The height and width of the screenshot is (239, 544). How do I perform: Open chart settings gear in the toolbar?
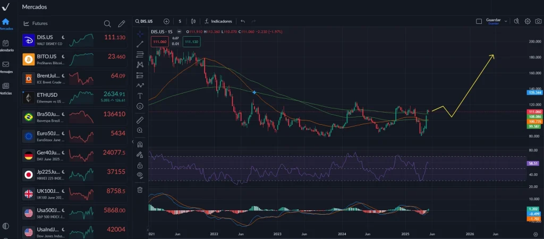coord(528,21)
